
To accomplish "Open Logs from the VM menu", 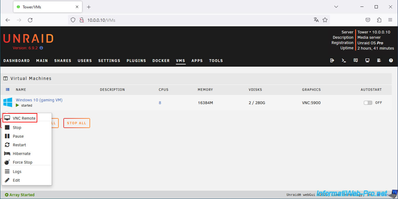I will (x=17, y=171).
